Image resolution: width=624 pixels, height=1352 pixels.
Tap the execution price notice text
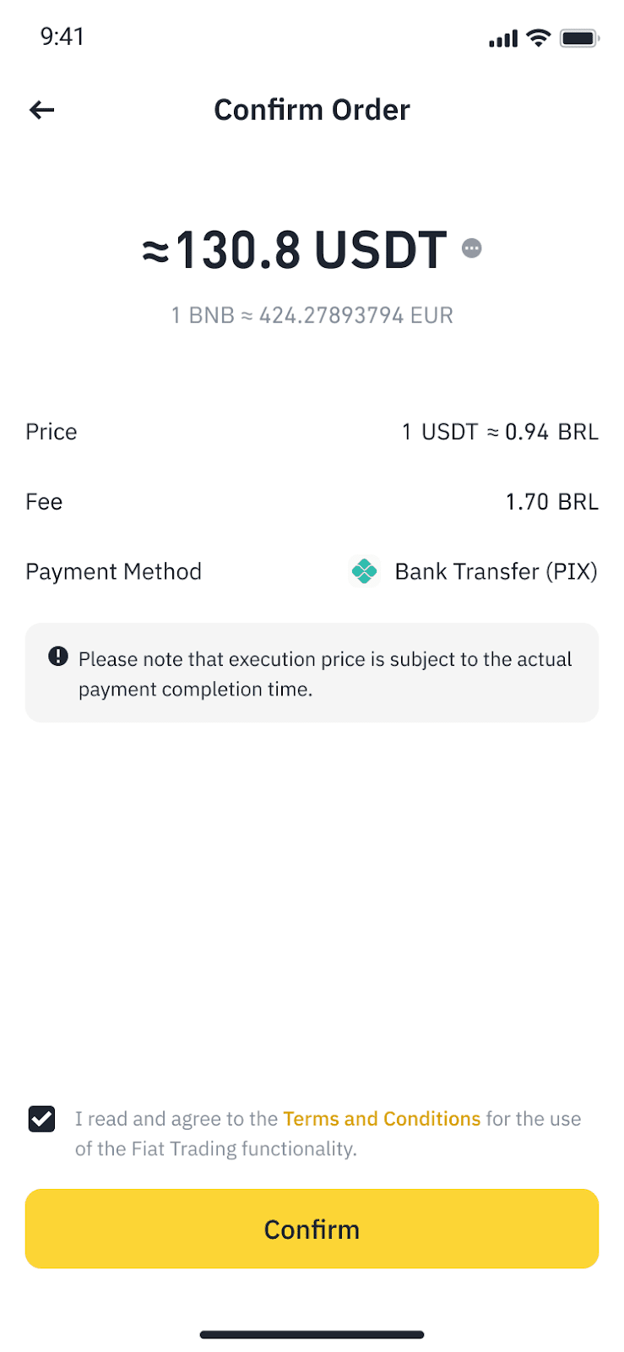click(x=325, y=673)
